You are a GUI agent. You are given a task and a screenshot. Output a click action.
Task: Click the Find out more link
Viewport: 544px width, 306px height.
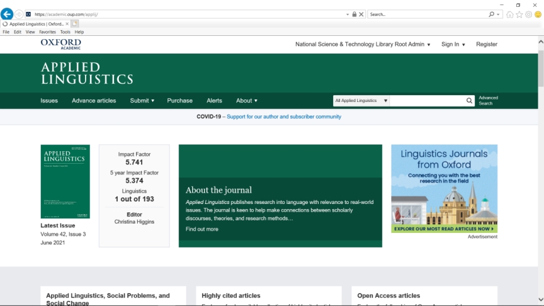(201, 229)
